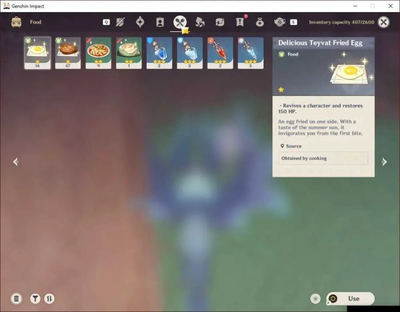Click the trash can delete icon
Viewport: 400px width, 312px height.
click(16, 298)
